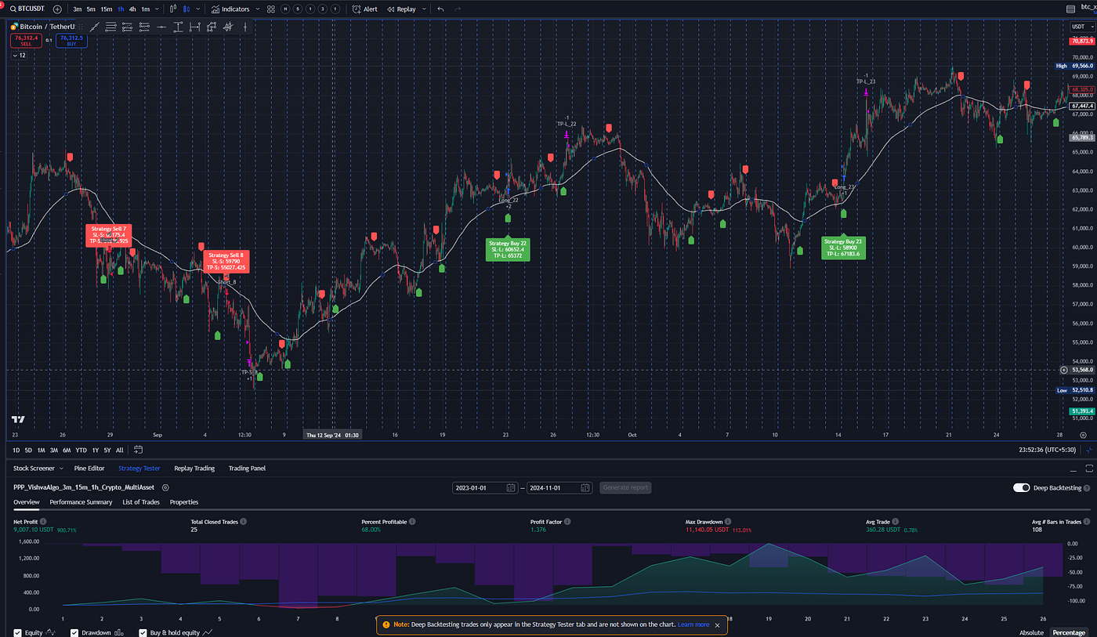This screenshot has width=1097, height=637.
Task: Switch to the Pine Editor tab
Action: [x=89, y=469]
